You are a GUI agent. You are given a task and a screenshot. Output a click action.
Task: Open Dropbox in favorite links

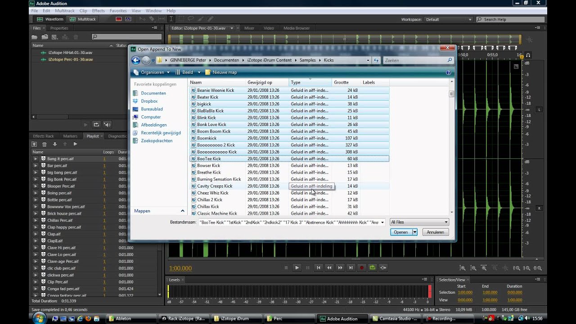click(149, 101)
